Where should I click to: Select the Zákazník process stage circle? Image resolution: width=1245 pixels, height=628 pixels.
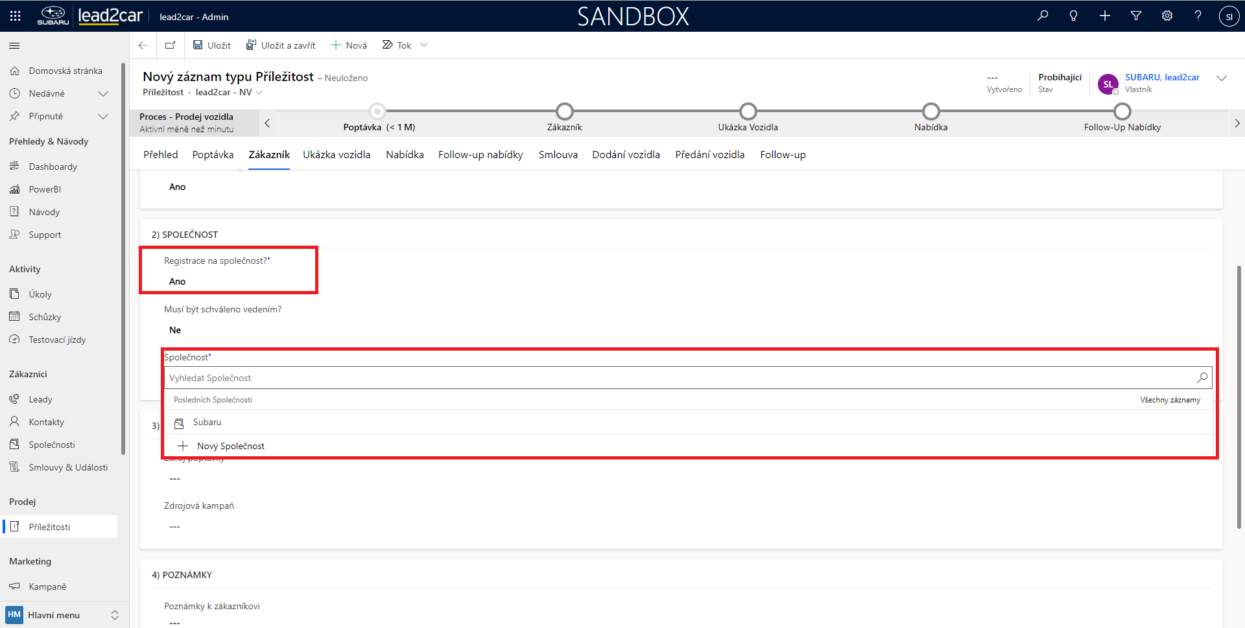[564, 111]
